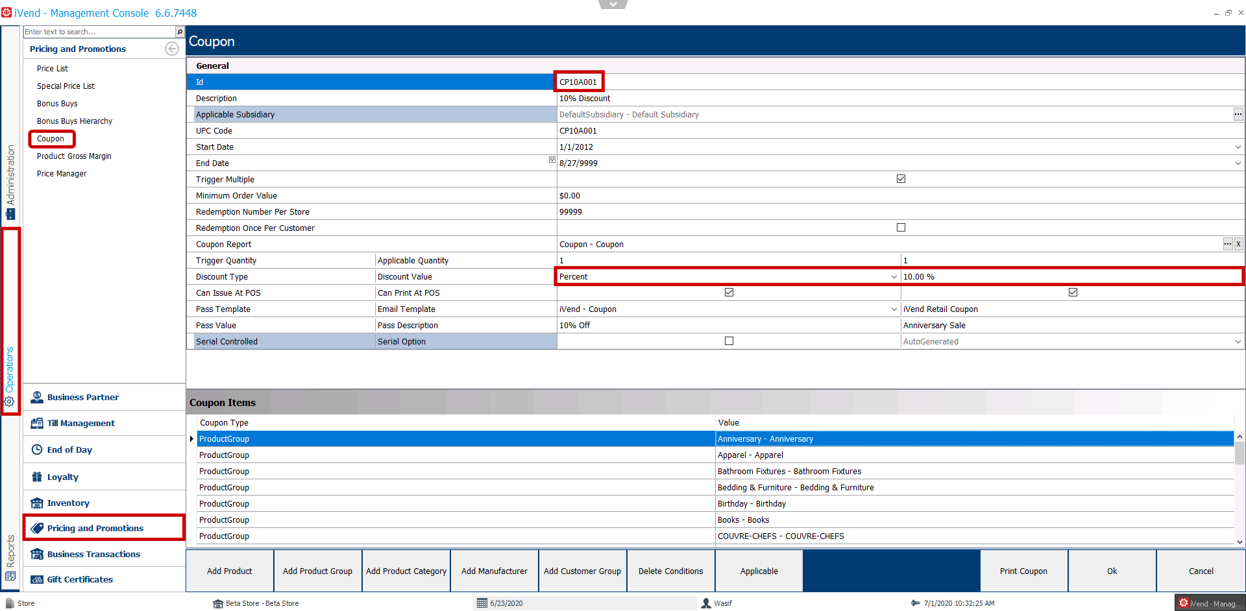Image resolution: width=1246 pixels, height=611 pixels.
Task: Expand the Discount Type Percent dropdown
Action: point(894,277)
